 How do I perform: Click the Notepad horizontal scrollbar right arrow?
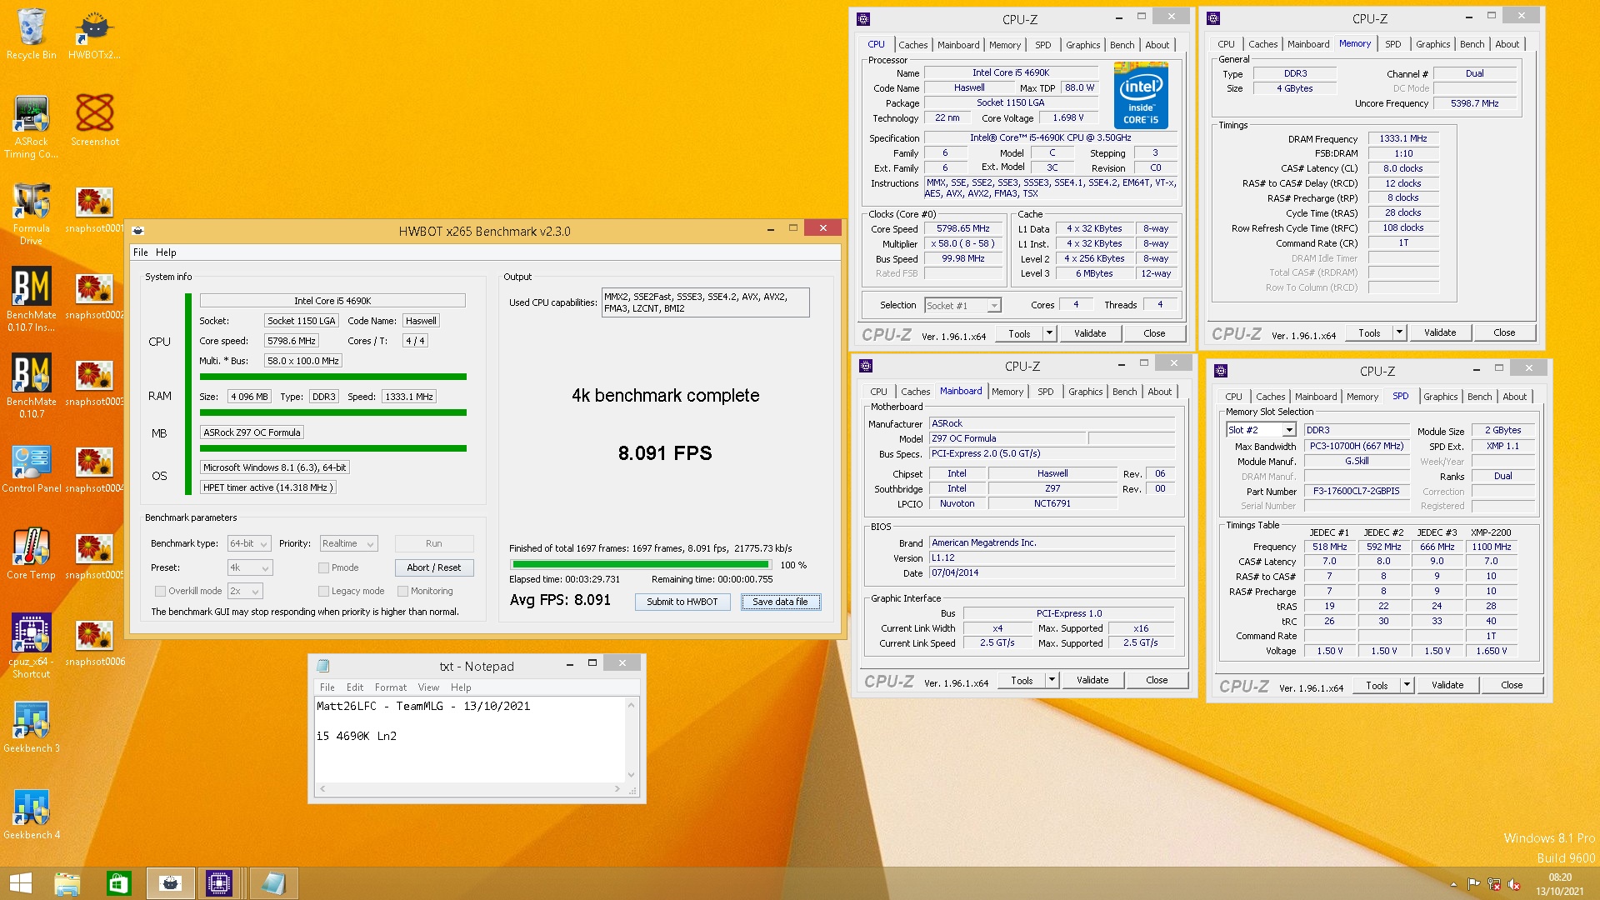click(617, 788)
